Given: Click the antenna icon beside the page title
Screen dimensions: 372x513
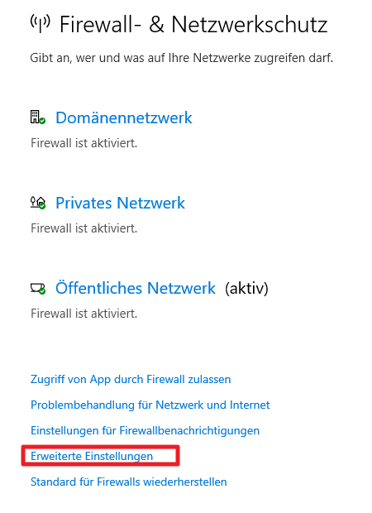Looking at the screenshot, I should point(41,23).
